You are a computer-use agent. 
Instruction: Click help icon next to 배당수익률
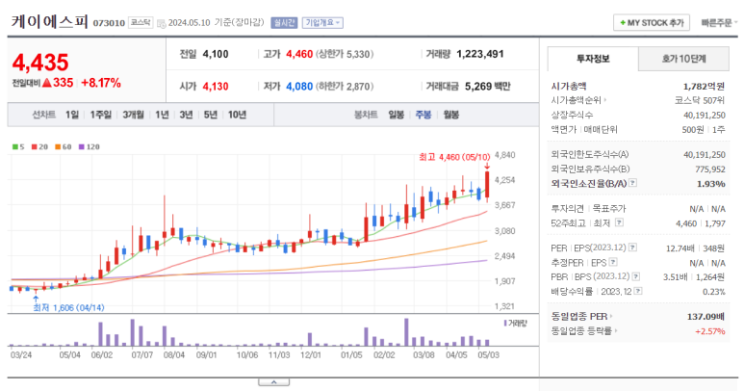coord(638,291)
